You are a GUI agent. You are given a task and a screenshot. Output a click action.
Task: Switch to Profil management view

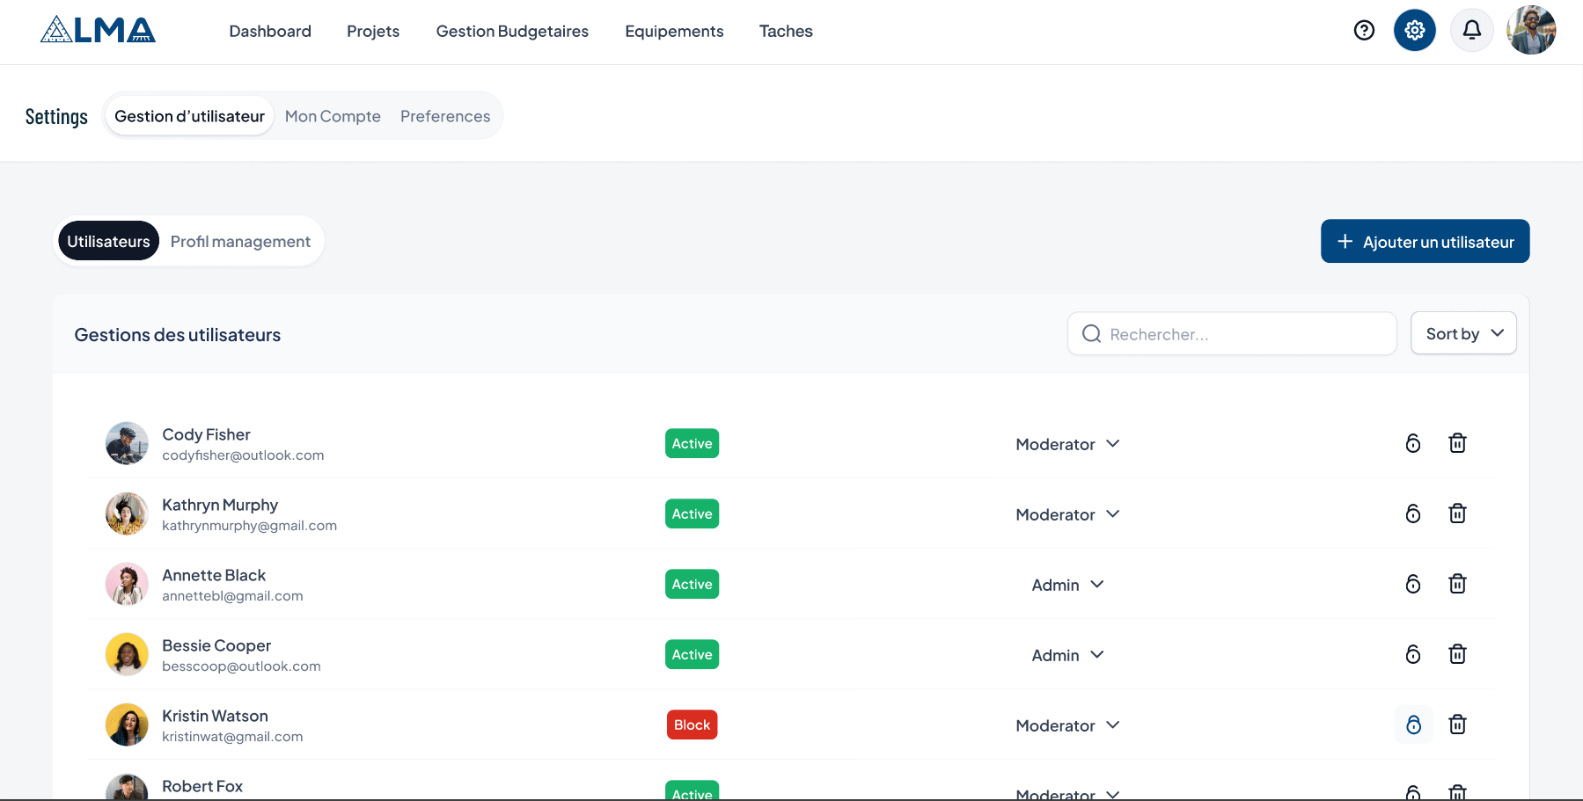click(x=240, y=241)
